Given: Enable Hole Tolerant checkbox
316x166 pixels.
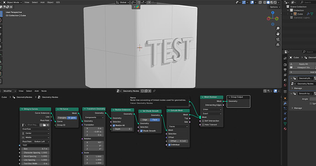Looking at the screenshot, I should tap(203, 125).
